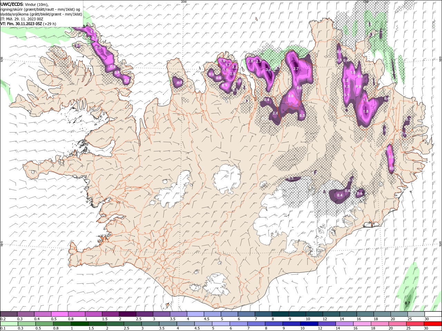Click the 1.8 label below the 1.2 label

[x=366, y=112]
